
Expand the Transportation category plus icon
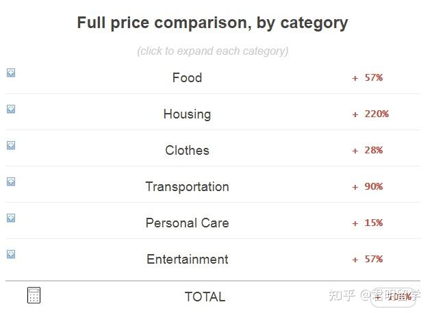click(11, 181)
